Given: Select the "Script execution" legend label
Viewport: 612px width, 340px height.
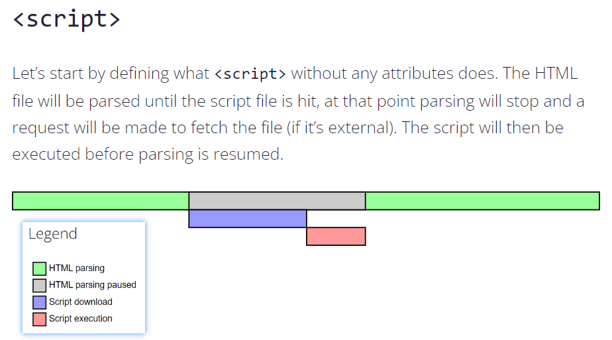Looking at the screenshot, I should [81, 319].
